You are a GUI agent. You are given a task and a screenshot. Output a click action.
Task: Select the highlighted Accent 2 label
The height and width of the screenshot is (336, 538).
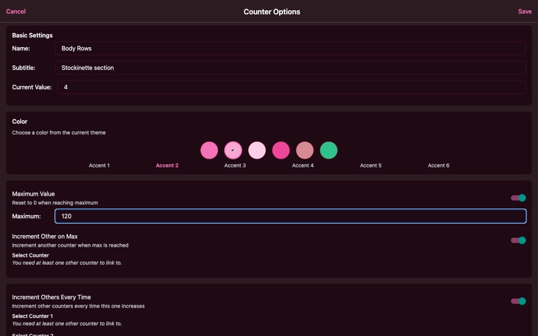coord(167,165)
